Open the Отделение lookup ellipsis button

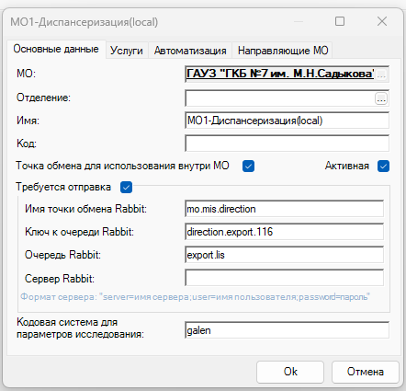tap(381, 98)
